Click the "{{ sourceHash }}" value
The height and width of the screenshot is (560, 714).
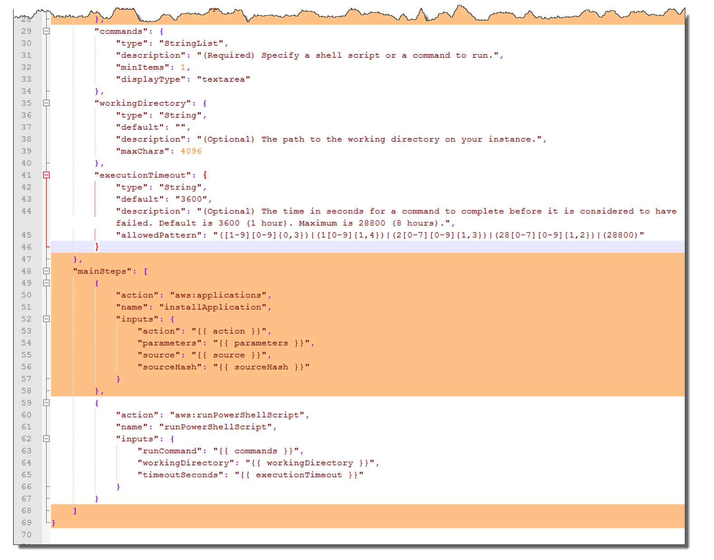pyautogui.click(x=261, y=367)
